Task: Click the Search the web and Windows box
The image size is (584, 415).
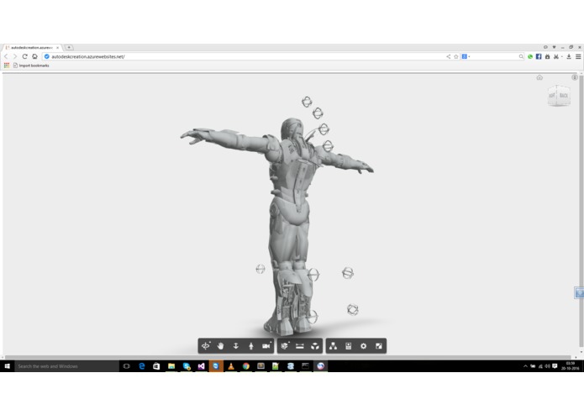Action: click(x=67, y=366)
